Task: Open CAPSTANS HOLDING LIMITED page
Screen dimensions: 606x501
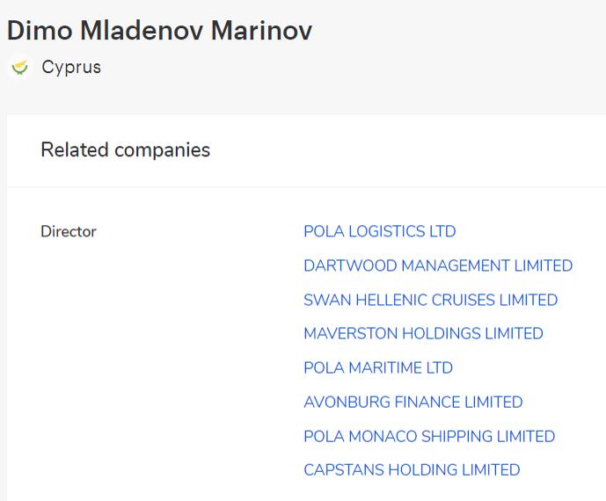Action: coord(412,469)
